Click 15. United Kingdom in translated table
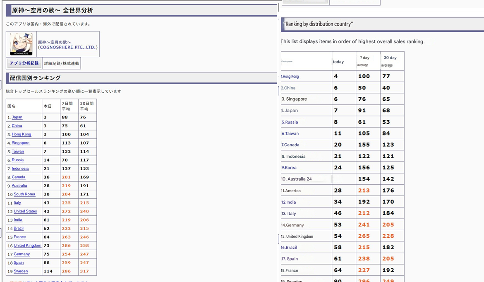Image resolution: width=484 pixels, height=282 pixels. click(297, 236)
